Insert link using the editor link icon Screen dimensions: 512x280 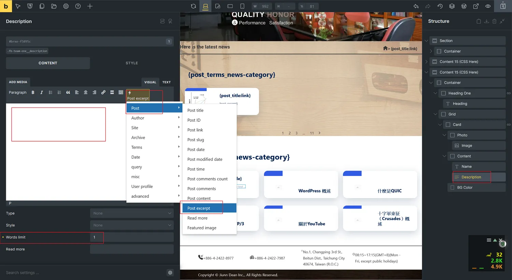point(103,92)
